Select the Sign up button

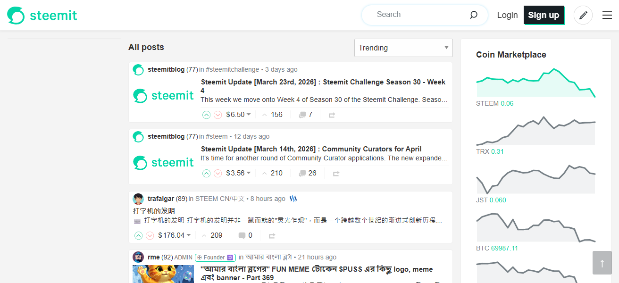coord(544,15)
